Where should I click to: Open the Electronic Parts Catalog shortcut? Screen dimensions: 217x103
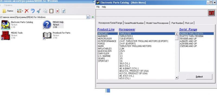tap(5, 25)
